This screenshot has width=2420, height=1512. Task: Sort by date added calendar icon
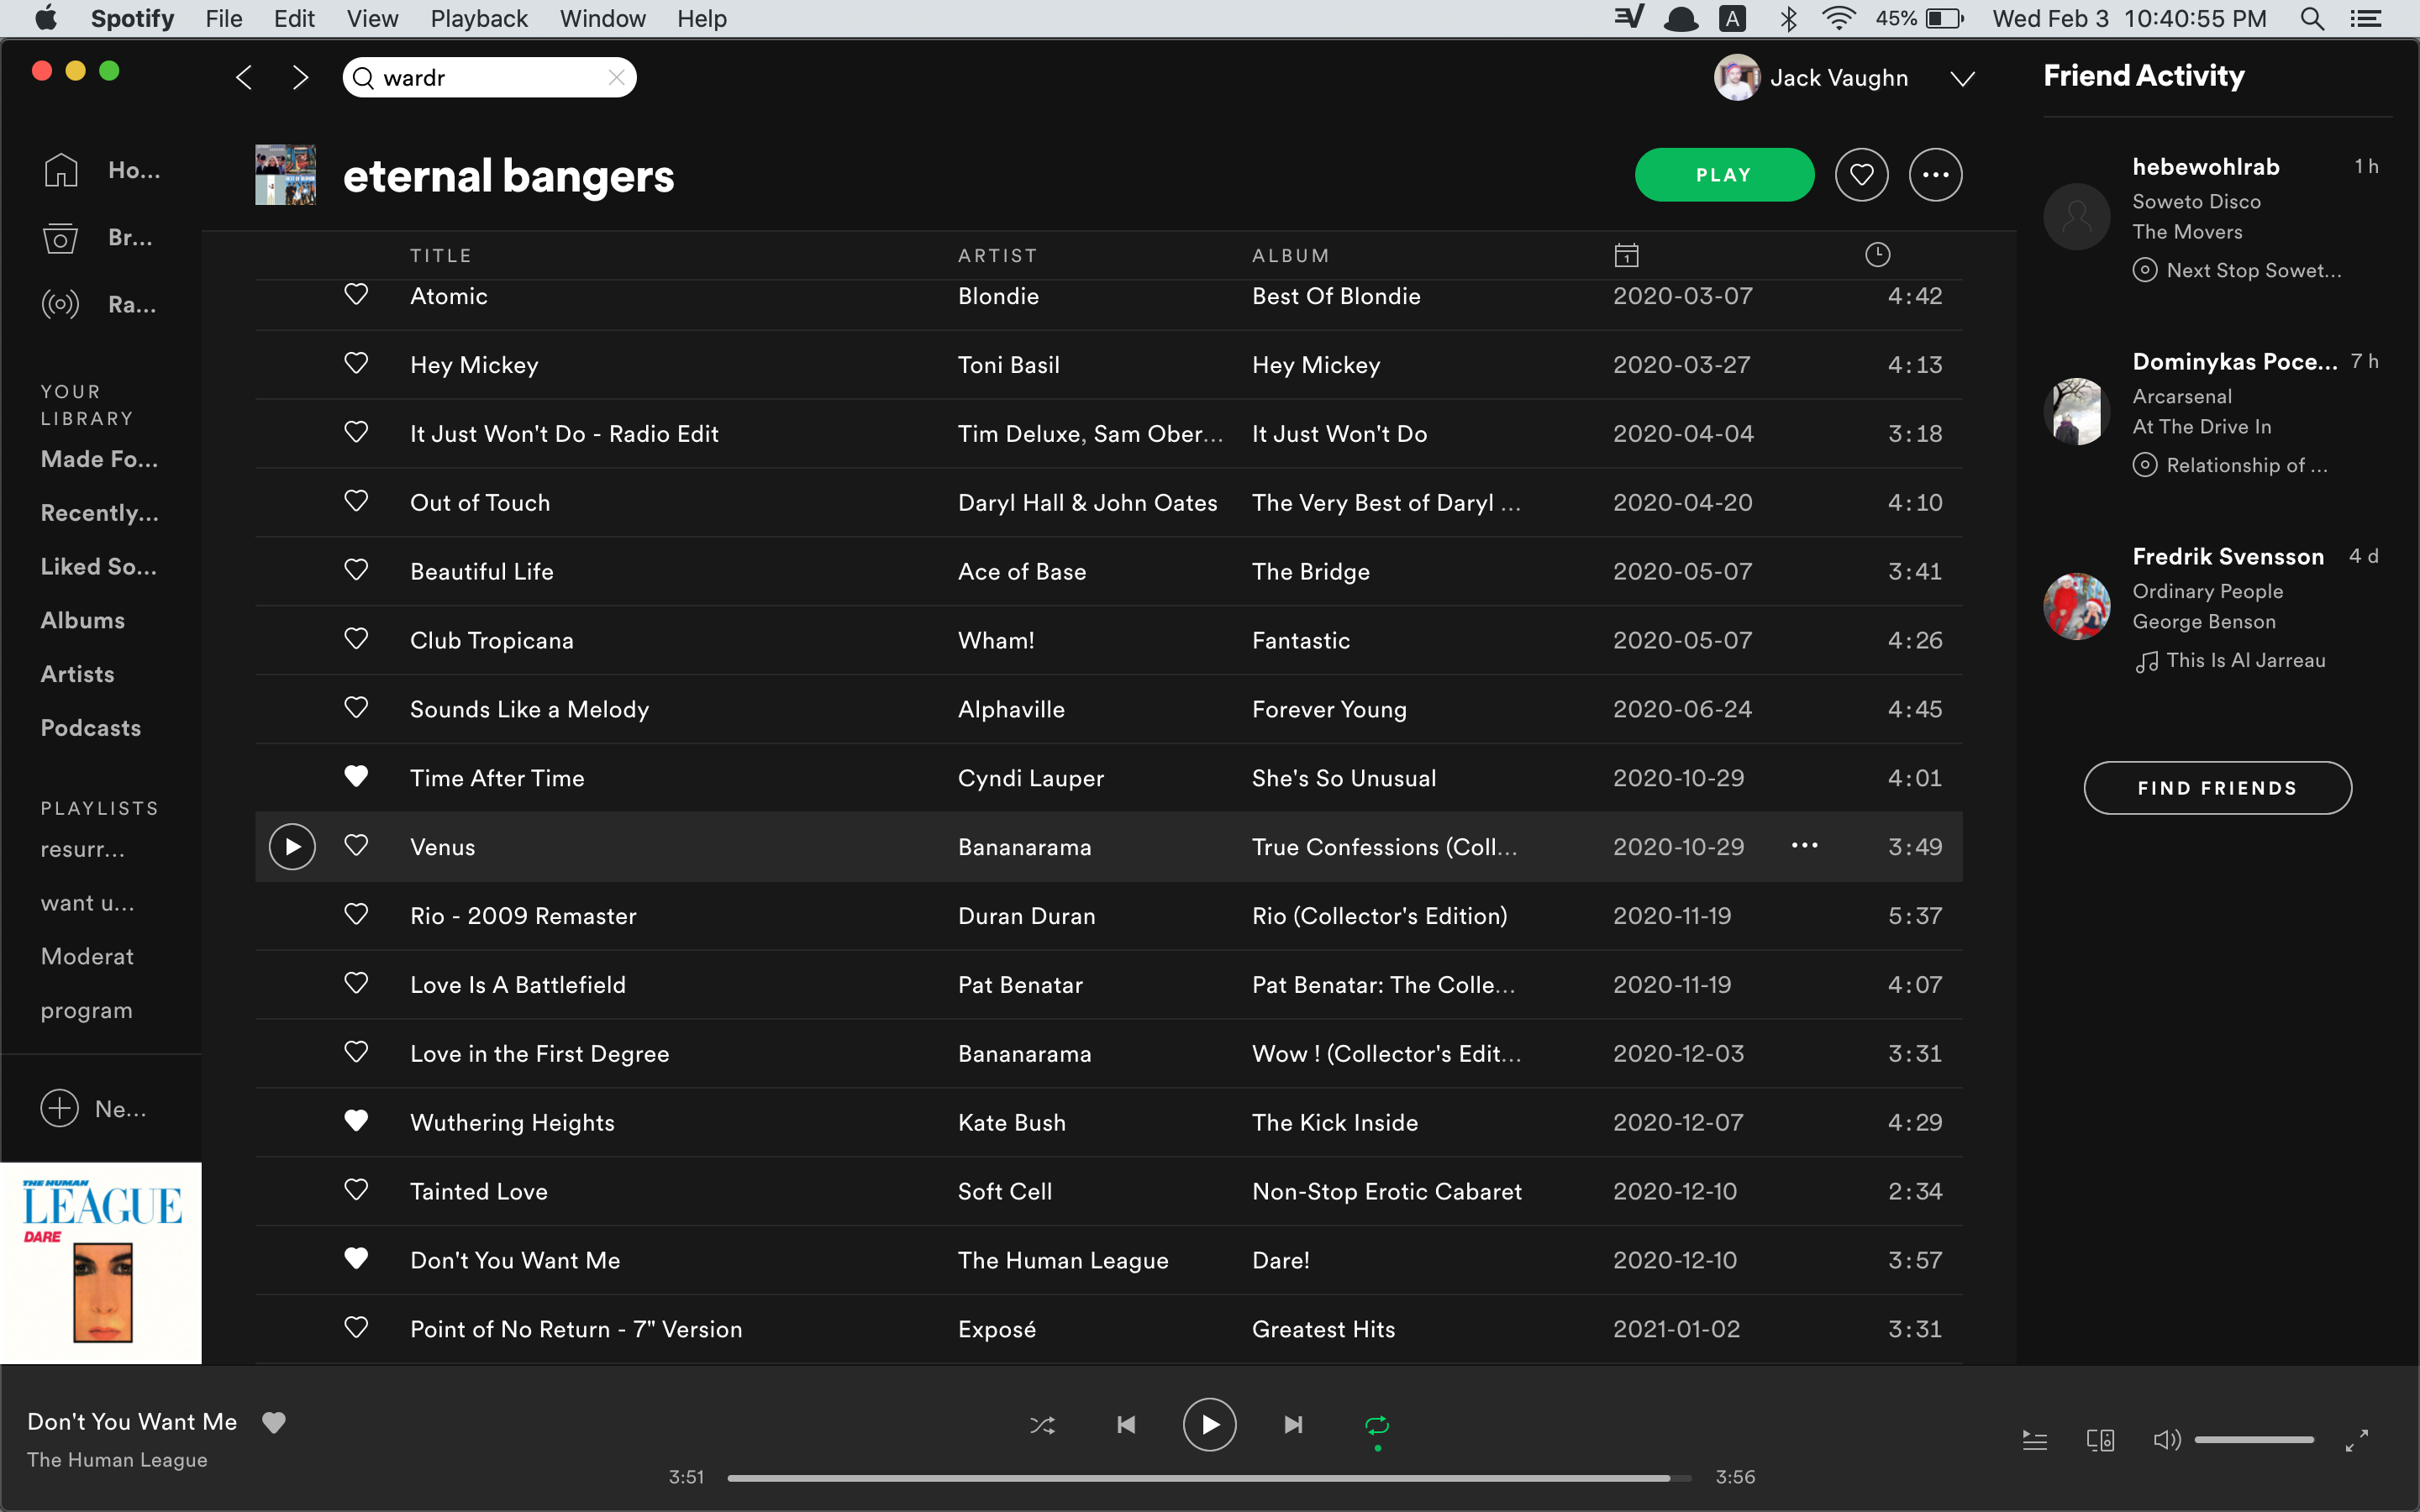(1626, 255)
